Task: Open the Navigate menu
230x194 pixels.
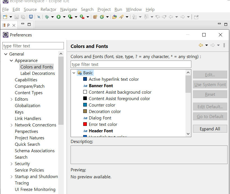Action: (x=69, y=10)
